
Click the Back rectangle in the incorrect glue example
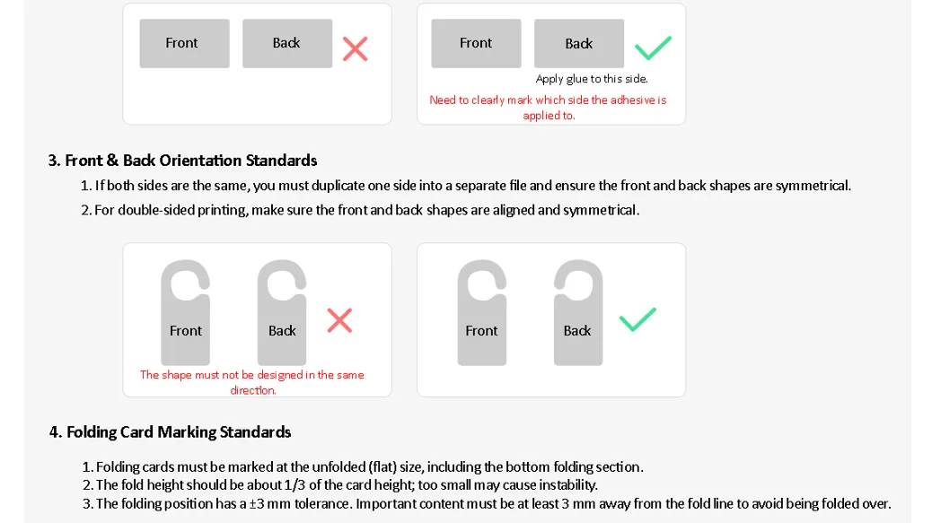pos(287,43)
